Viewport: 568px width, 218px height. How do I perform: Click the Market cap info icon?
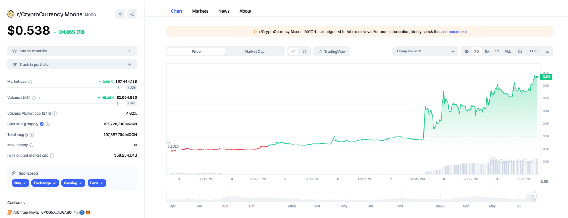coord(30,82)
